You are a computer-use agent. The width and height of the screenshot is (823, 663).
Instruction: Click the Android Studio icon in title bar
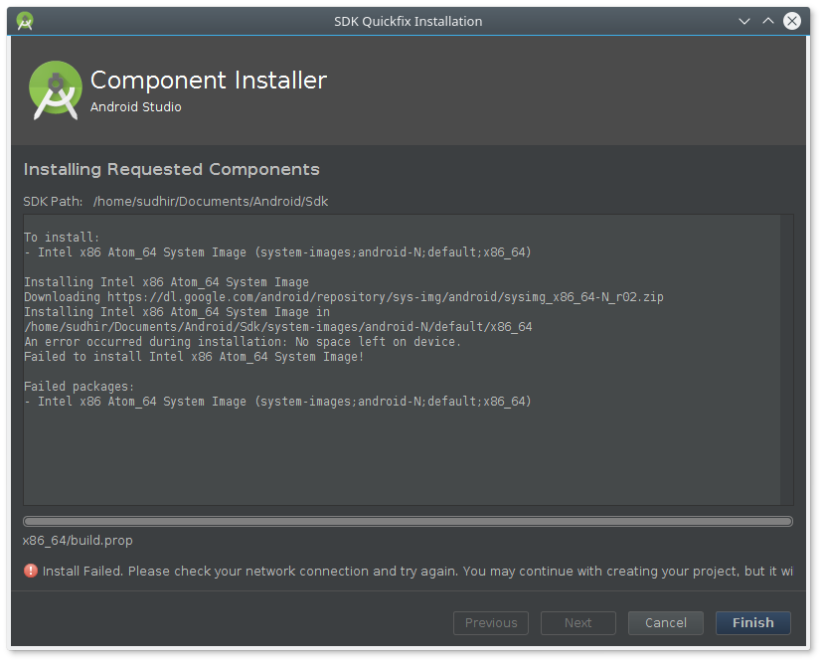coord(25,21)
